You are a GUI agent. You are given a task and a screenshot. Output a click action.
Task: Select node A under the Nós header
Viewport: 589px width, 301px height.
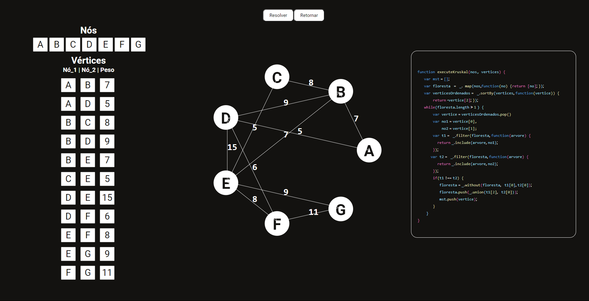point(40,44)
